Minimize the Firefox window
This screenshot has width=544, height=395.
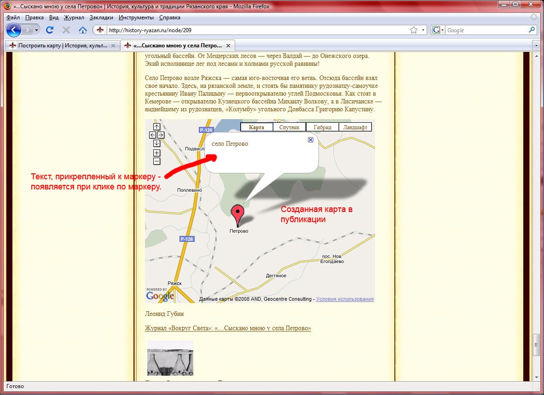point(504,4)
